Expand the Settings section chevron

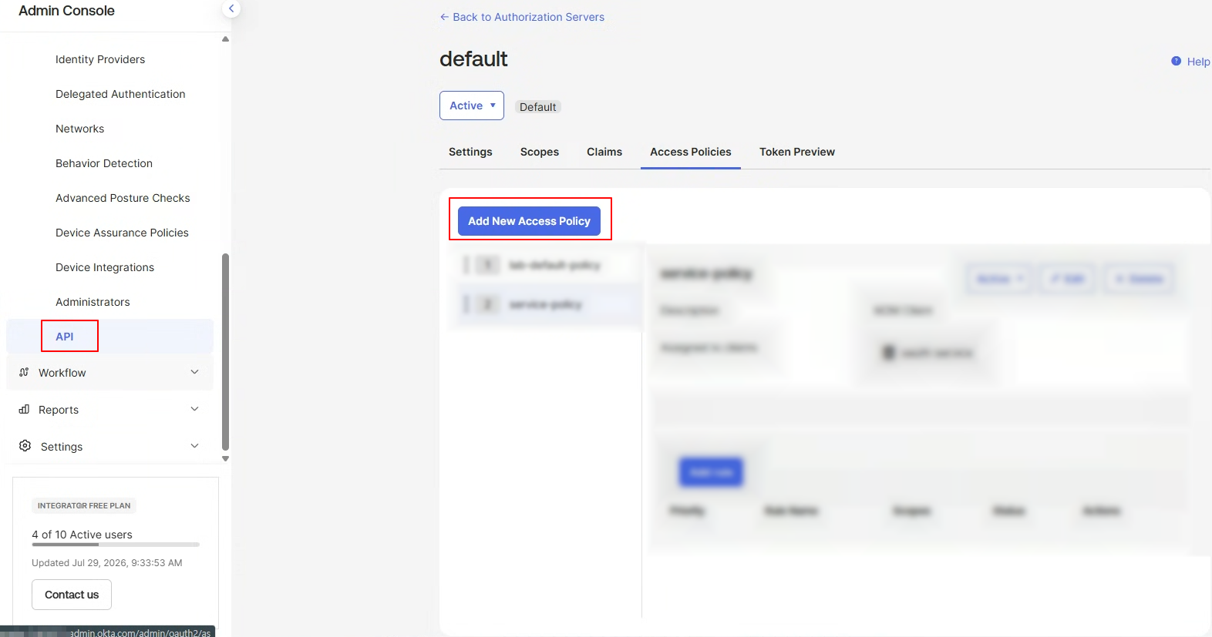[194, 446]
